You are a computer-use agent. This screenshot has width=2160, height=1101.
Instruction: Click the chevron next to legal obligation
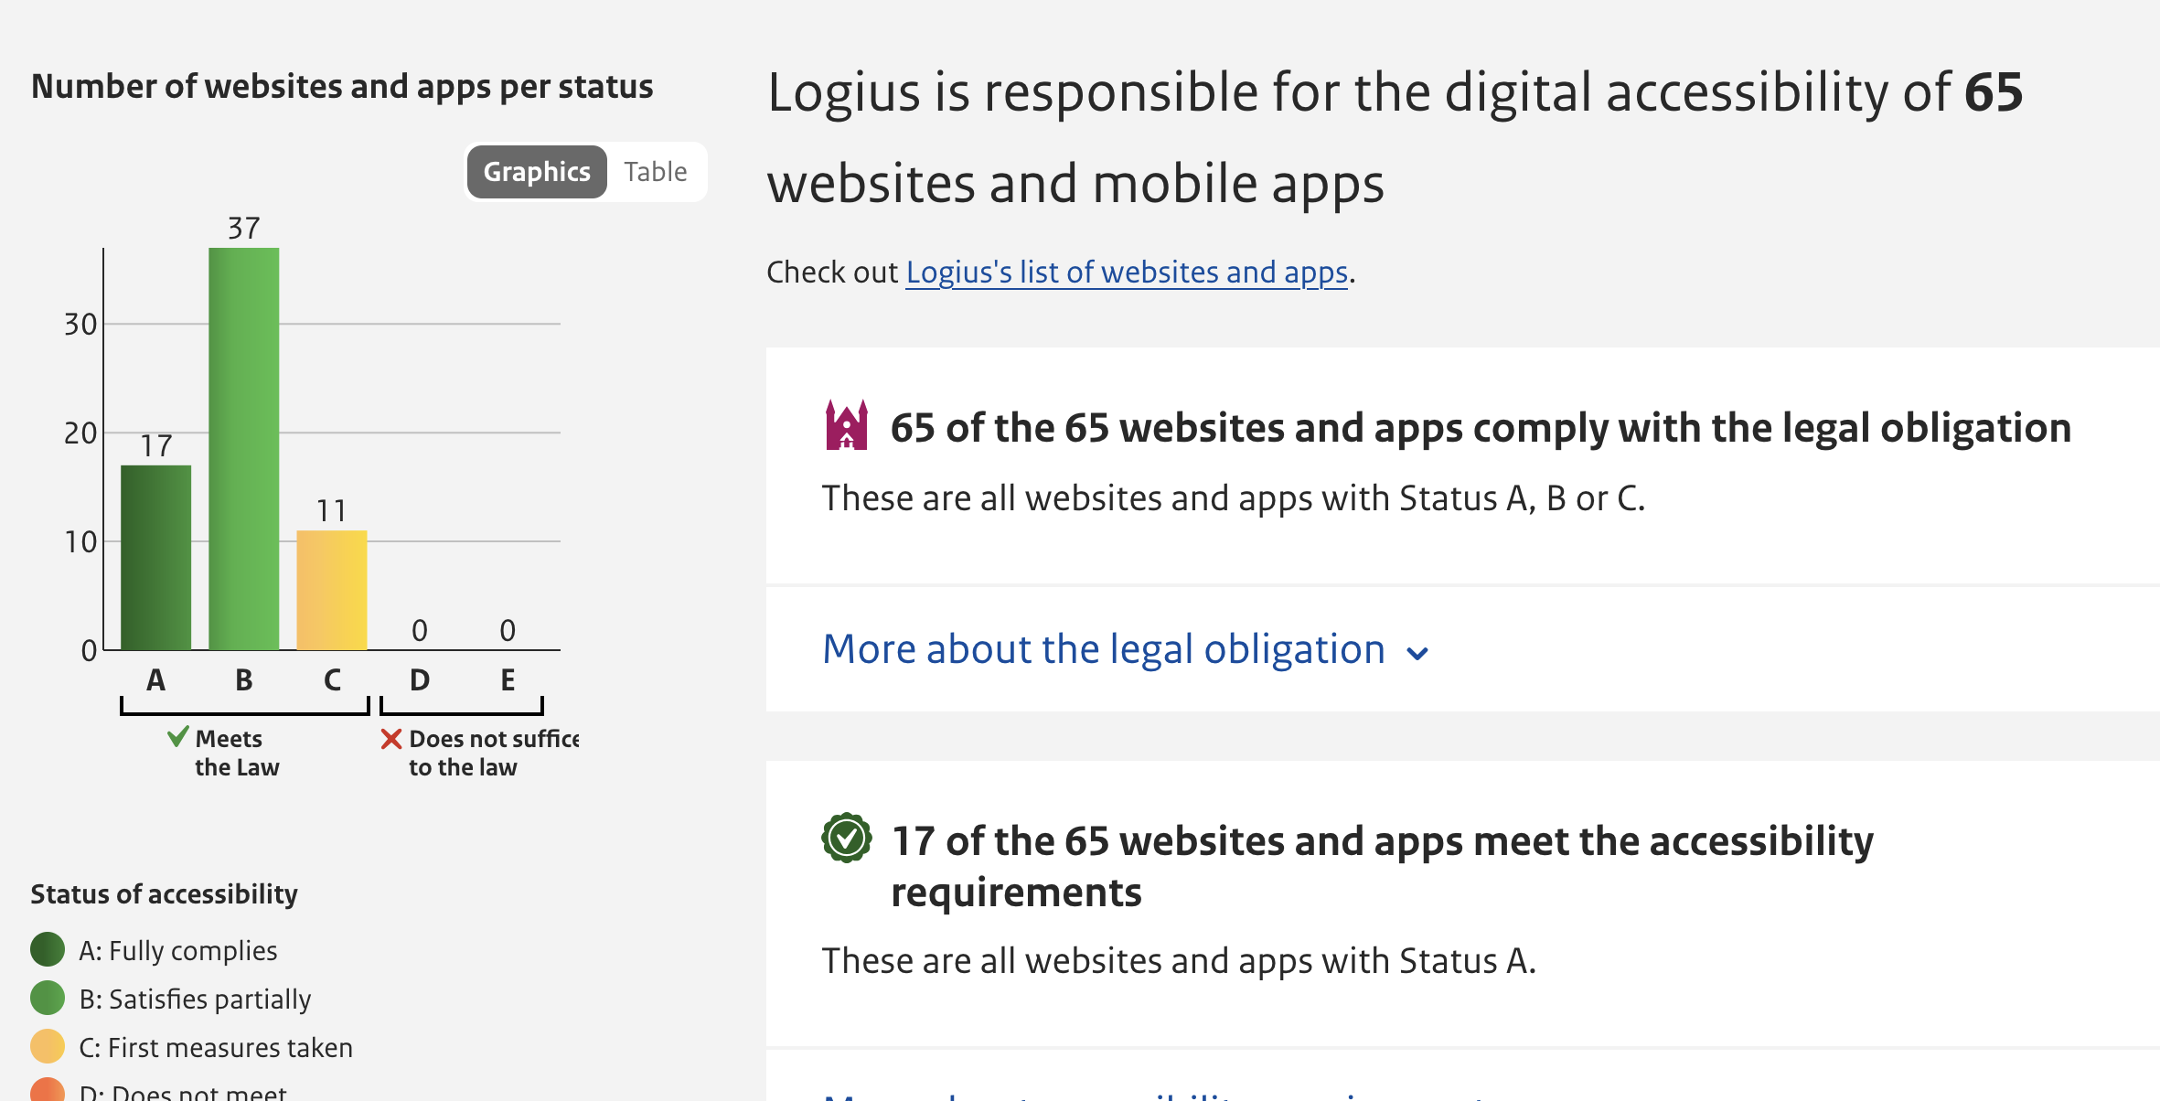coord(1417,653)
